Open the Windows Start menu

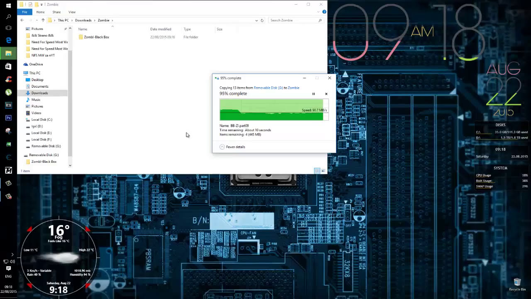click(x=8, y=6)
